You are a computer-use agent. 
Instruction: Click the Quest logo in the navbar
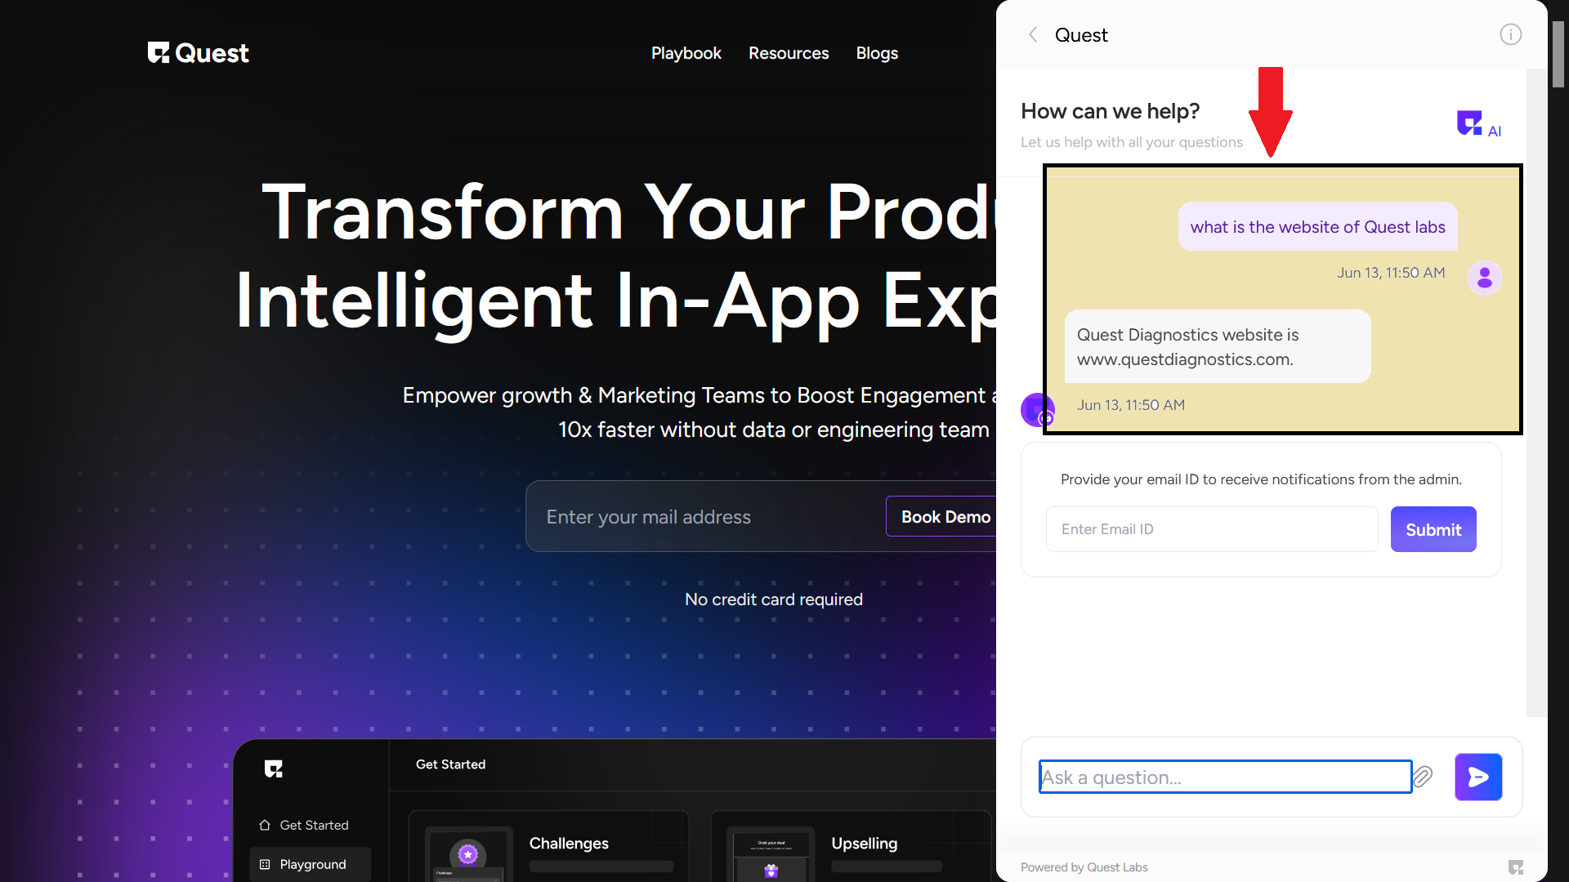point(199,53)
